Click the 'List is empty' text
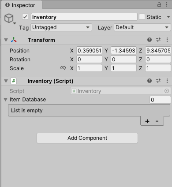Image resolution: width=172 pixels, height=187 pixels. point(27,110)
